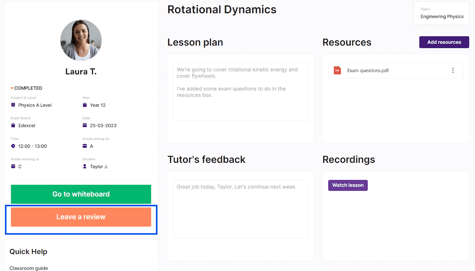Click the clock icon beside 12:00 - 13:00
The image size is (475, 271).
(x=13, y=146)
